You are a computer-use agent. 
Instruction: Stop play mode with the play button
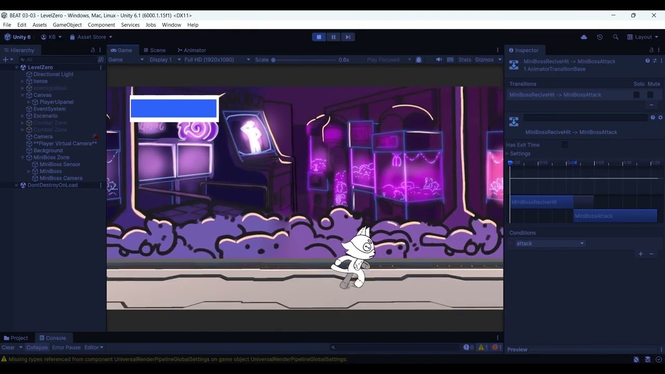tap(318, 37)
